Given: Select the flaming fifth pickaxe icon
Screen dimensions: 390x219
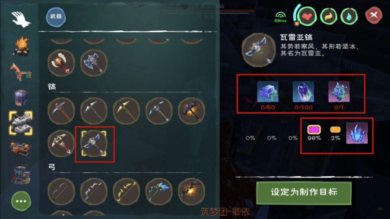Looking at the screenshot, I should coord(191,111).
